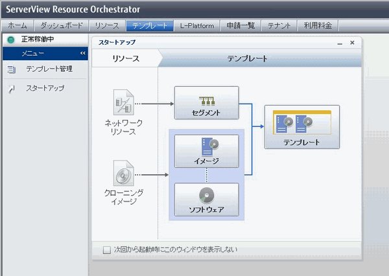Open the セグメント box
389x276 pixels.
[x=207, y=102]
